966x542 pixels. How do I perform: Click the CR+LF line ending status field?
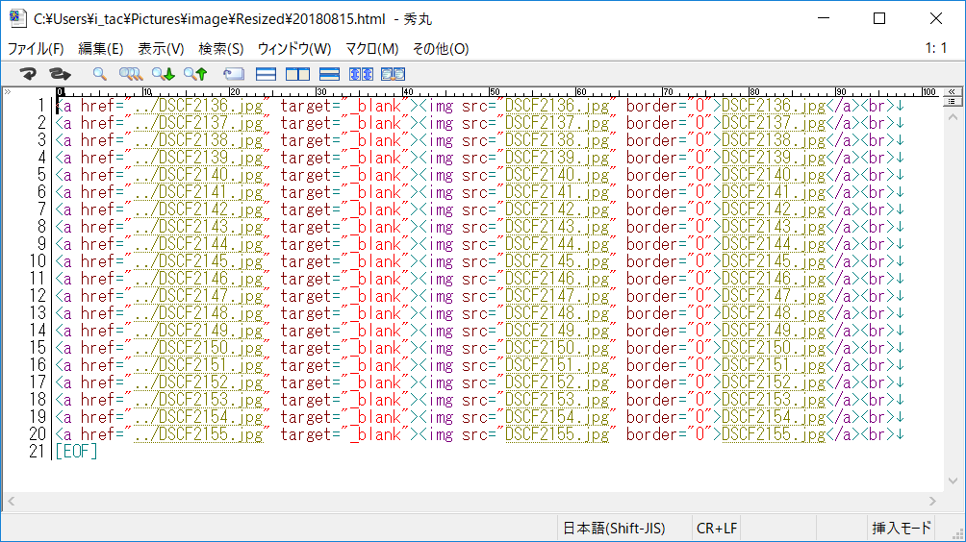point(717,528)
